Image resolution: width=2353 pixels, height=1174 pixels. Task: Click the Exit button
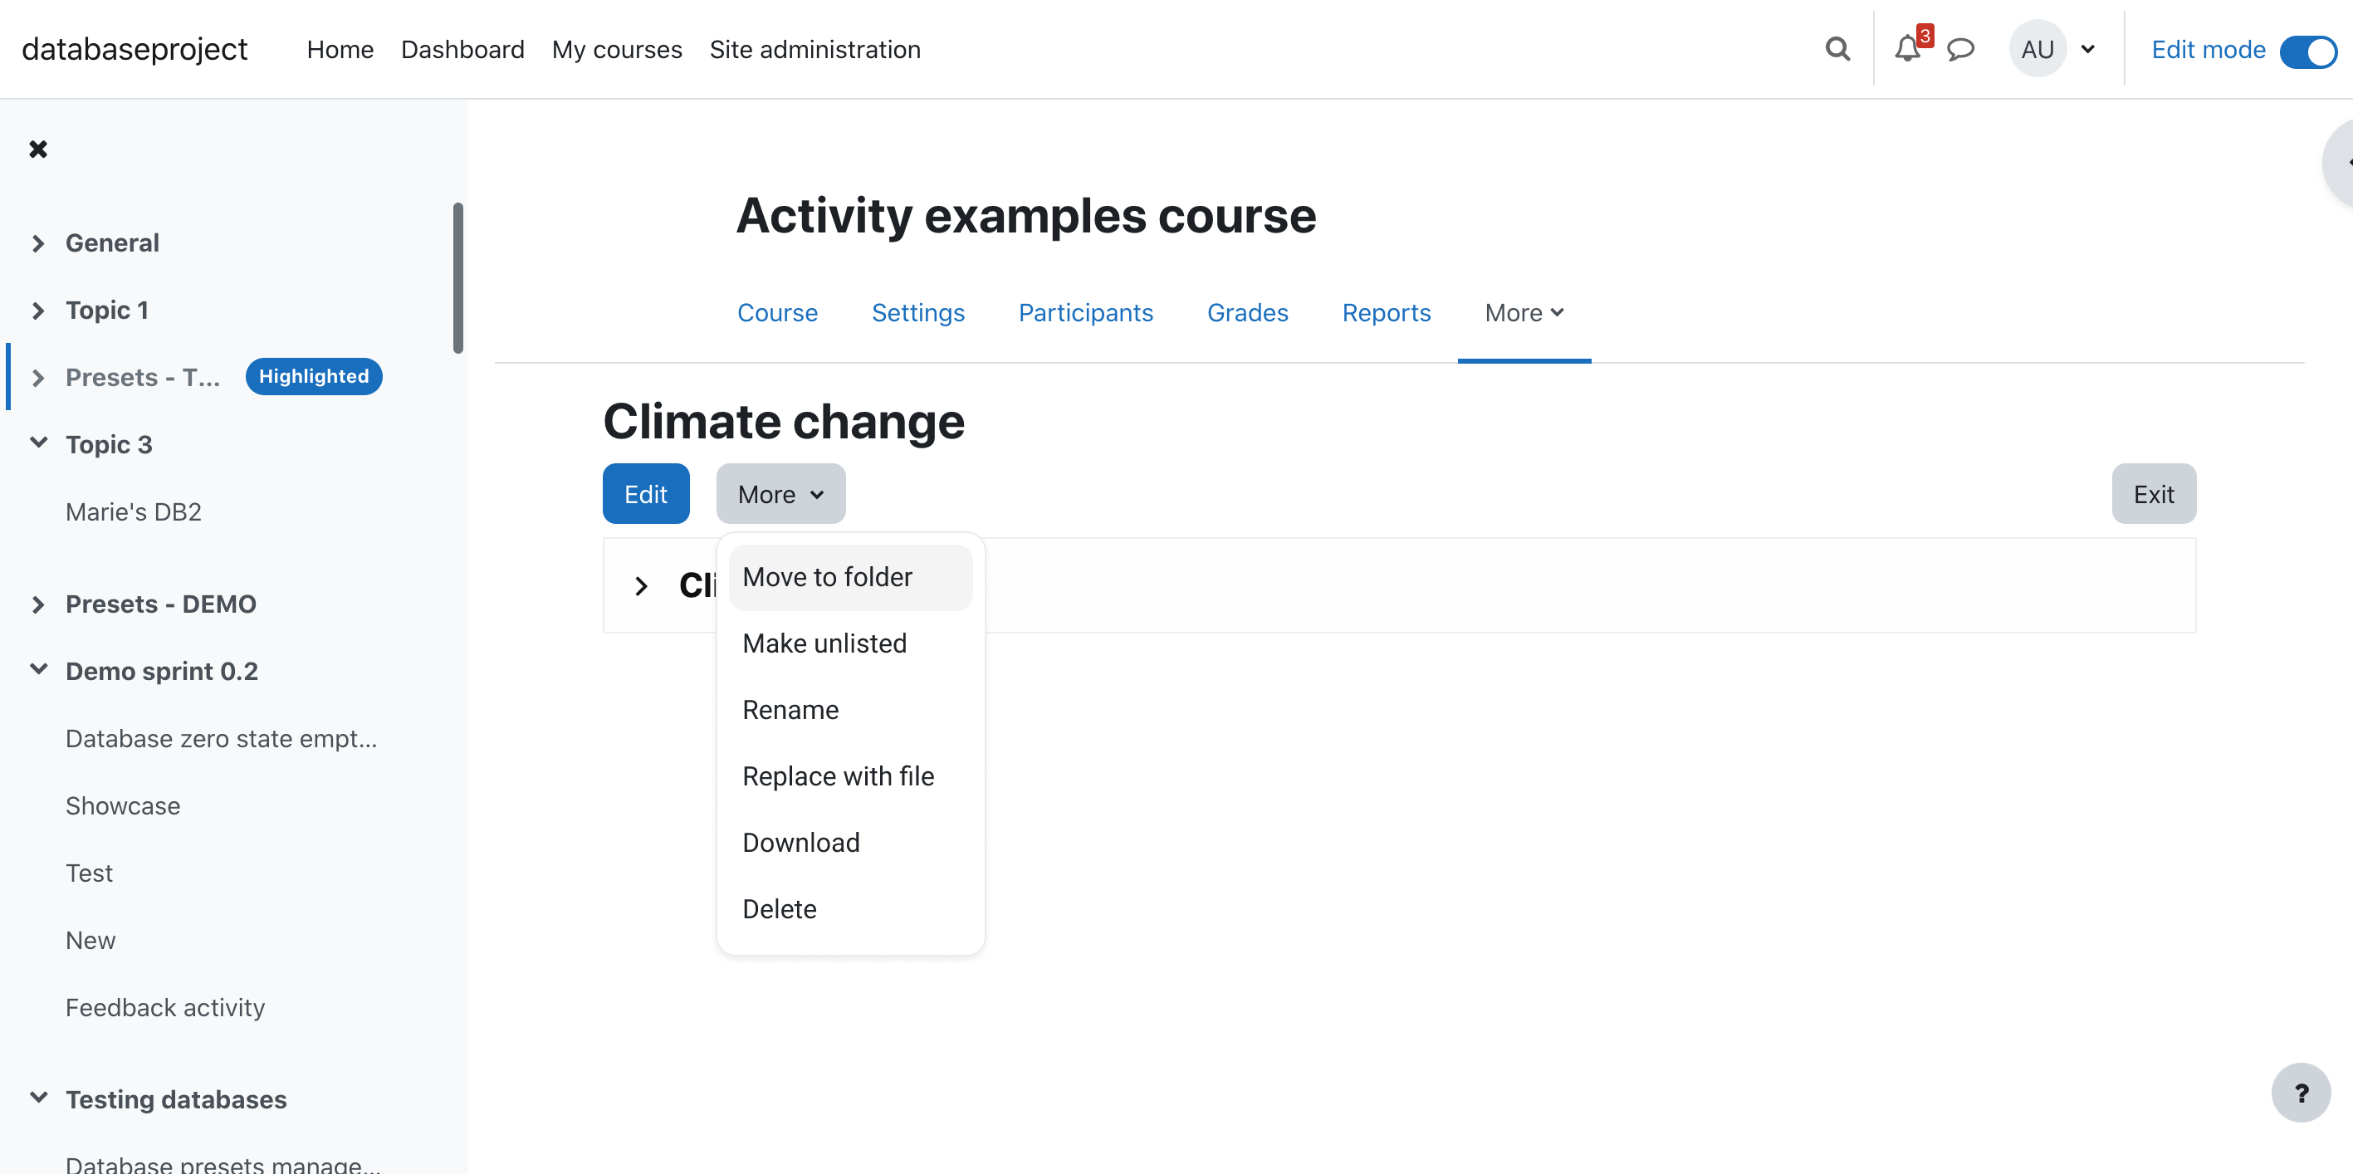pos(2153,494)
